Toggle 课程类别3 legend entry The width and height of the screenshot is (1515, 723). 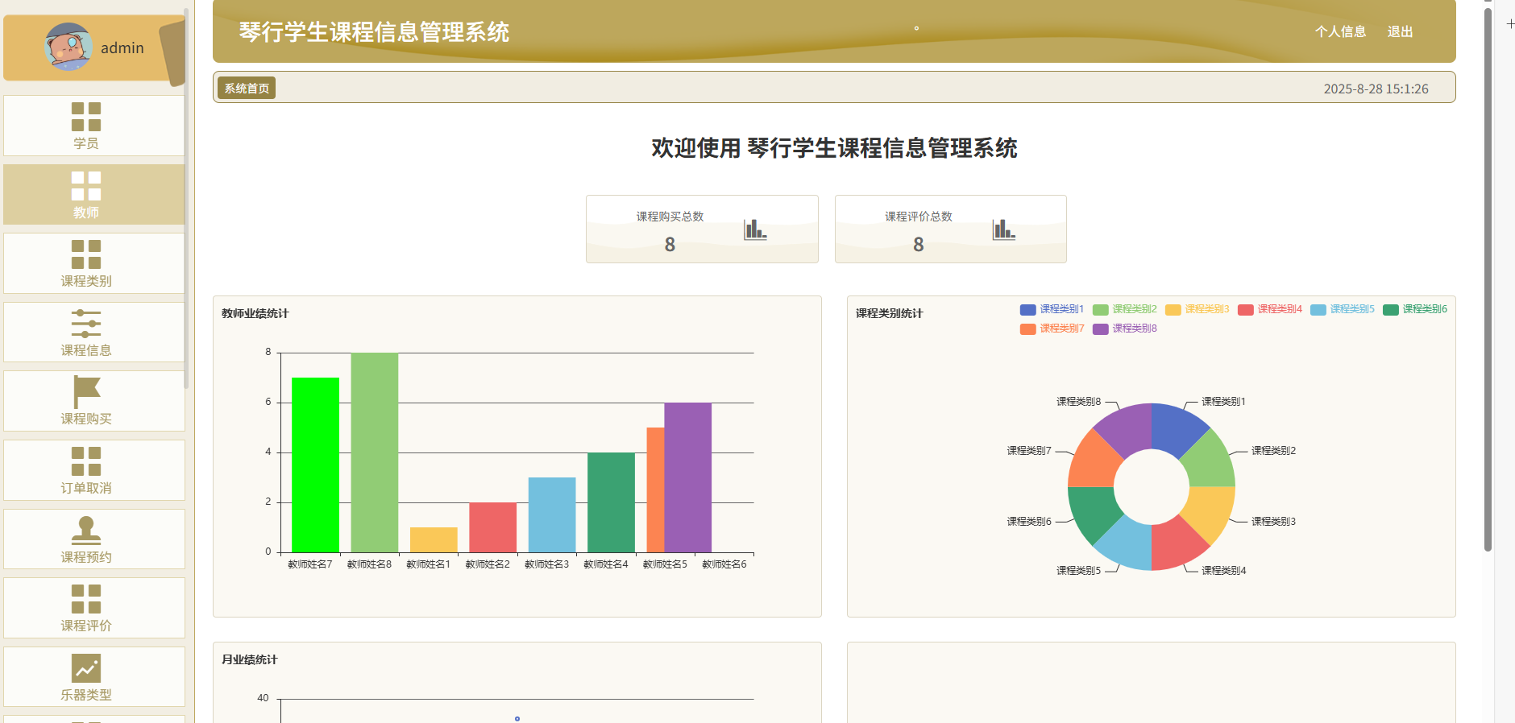click(x=1197, y=309)
